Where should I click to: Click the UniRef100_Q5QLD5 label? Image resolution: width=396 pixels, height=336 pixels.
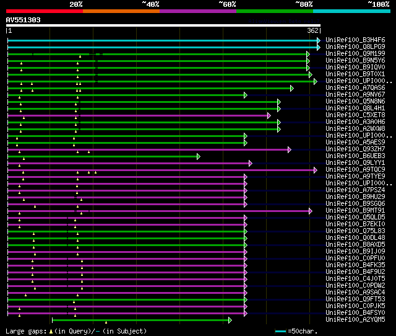point(355,218)
